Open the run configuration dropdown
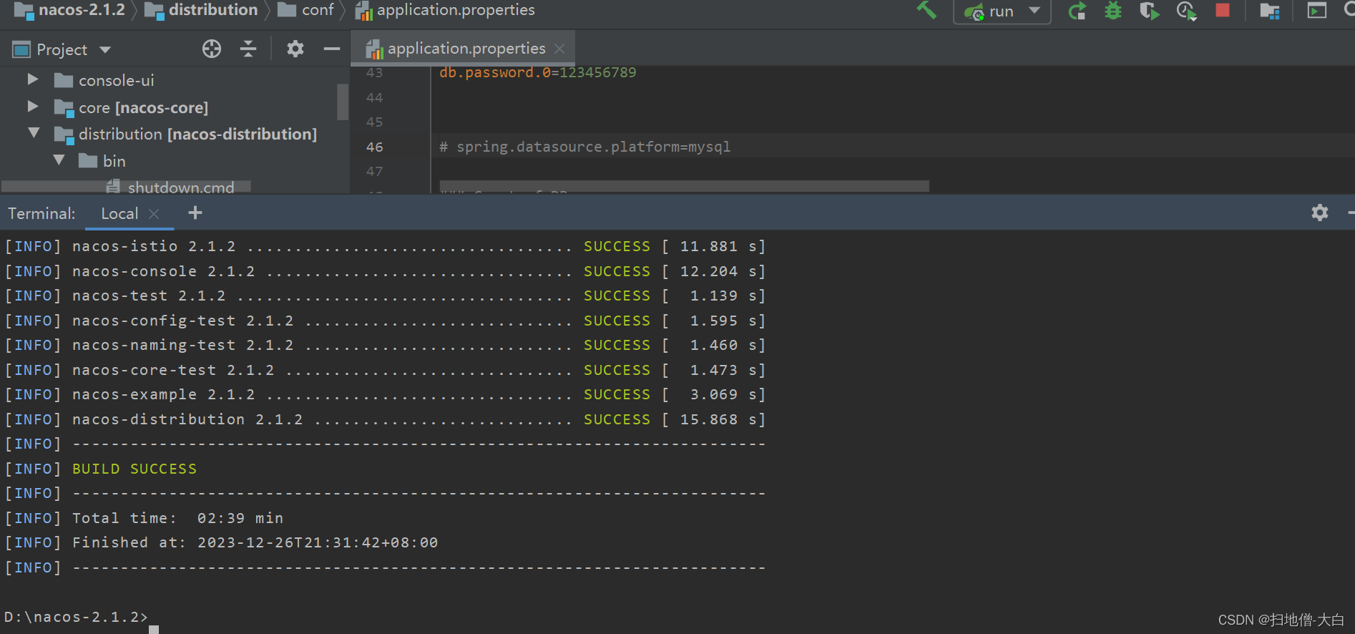 pos(1002,11)
